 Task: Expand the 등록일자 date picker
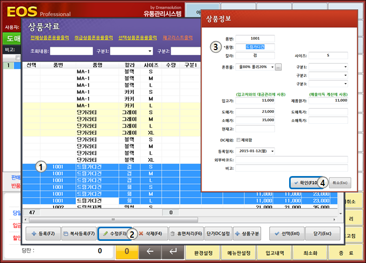tap(272, 151)
